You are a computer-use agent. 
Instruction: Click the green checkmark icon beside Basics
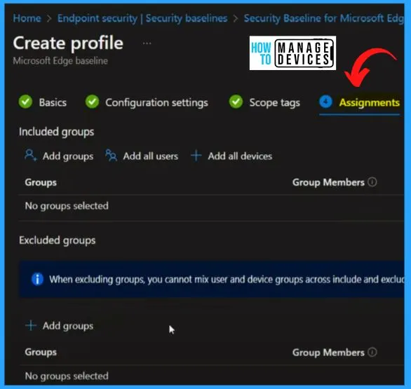point(25,102)
